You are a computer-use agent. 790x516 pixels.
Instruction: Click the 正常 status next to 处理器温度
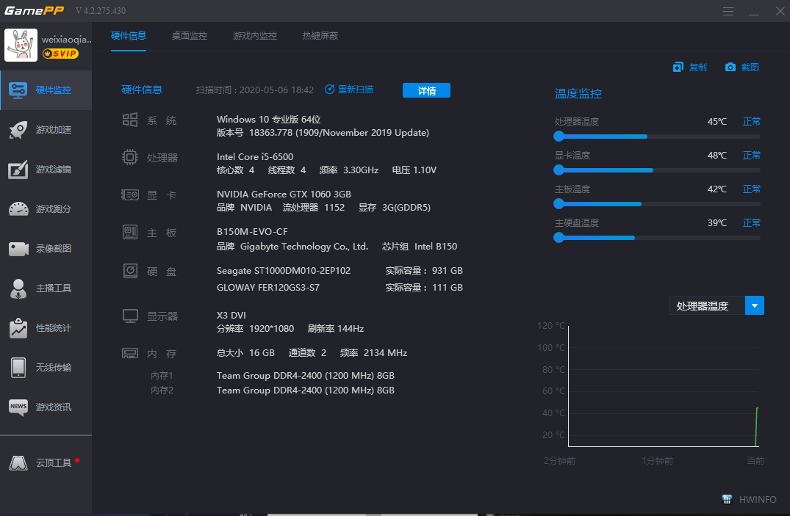(x=751, y=121)
